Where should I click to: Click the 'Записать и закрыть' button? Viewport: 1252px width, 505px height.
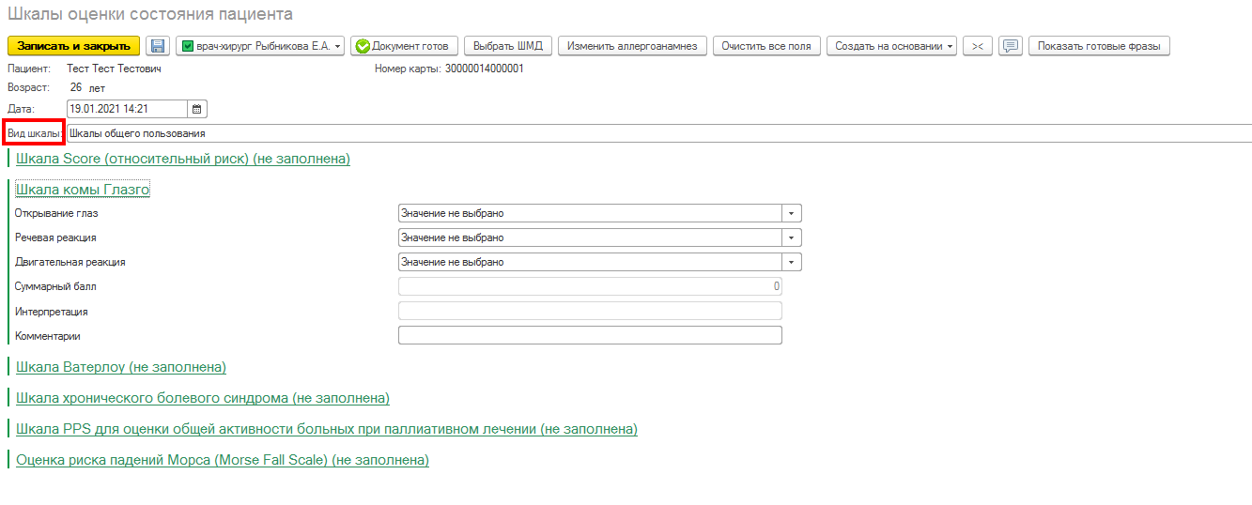tap(74, 46)
